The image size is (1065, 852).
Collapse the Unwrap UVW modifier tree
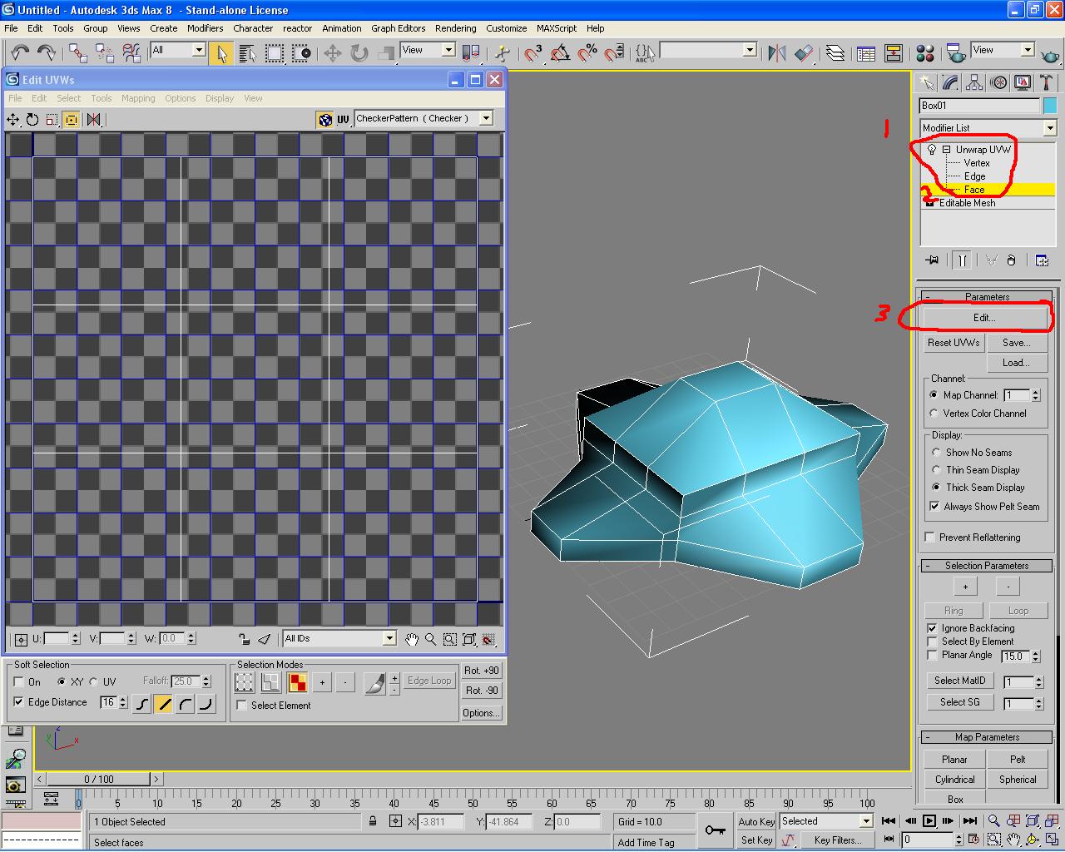click(x=947, y=150)
